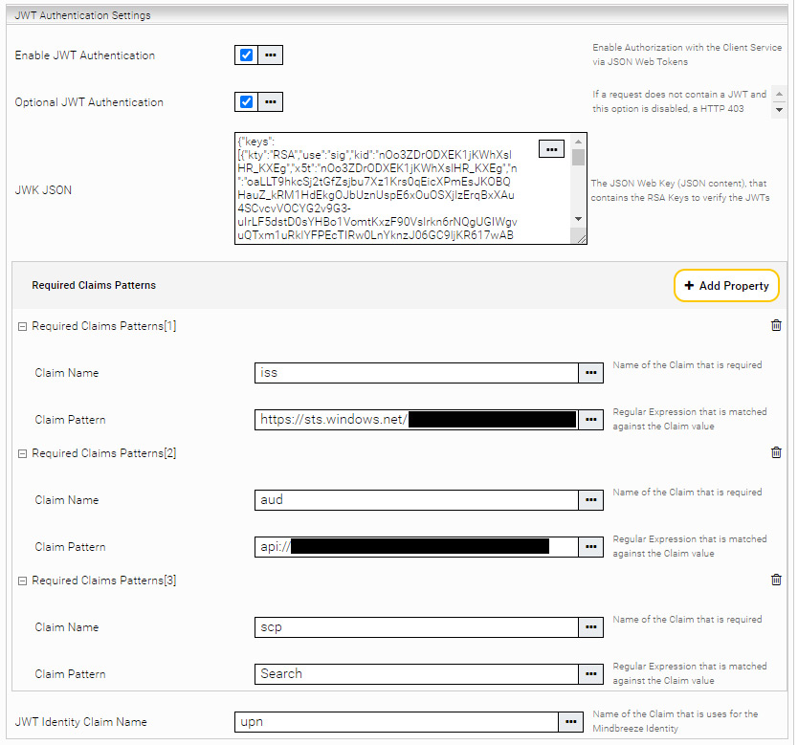This screenshot has width=798, height=745.
Task: Click down arrow on Optional JWT description scroller
Action: [779, 110]
